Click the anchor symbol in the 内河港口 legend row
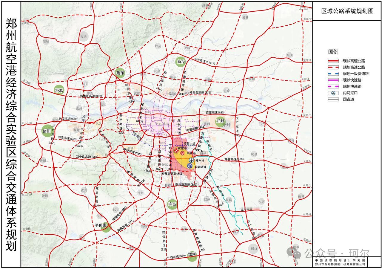Image resolution: width=382 pixels, height=269 pixels. click(x=334, y=93)
